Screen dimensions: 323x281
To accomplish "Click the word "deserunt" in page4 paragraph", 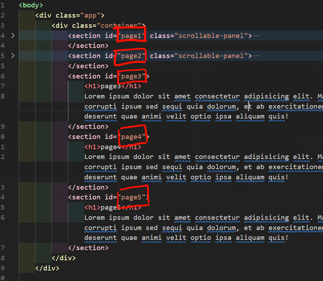I will pyautogui.click(x=101, y=177).
